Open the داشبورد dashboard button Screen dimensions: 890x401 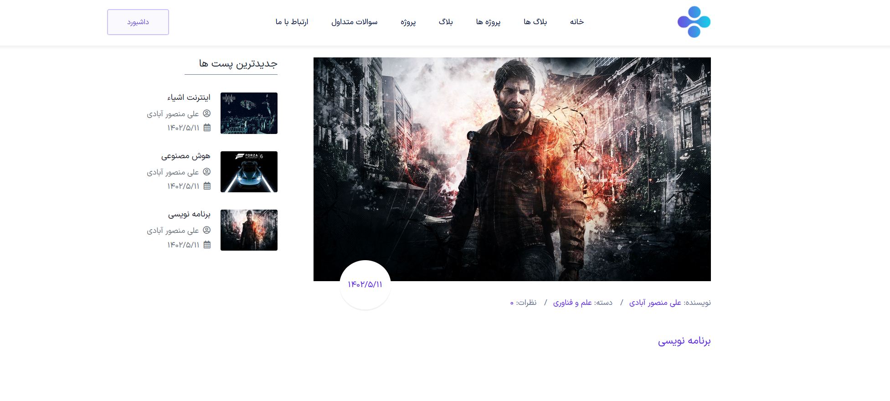click(x=138, y=22)
